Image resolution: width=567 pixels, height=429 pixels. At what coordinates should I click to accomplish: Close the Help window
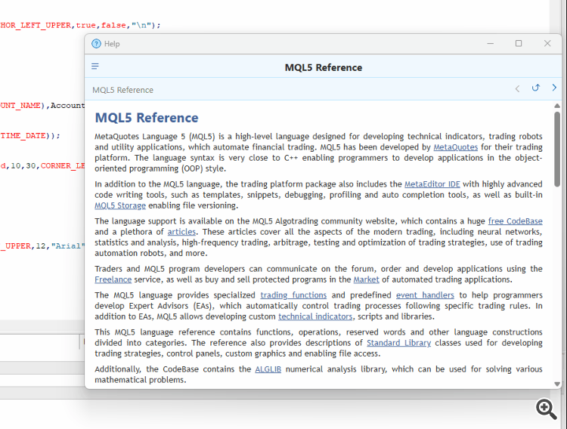pyautogui.click(x=547, y=43)
